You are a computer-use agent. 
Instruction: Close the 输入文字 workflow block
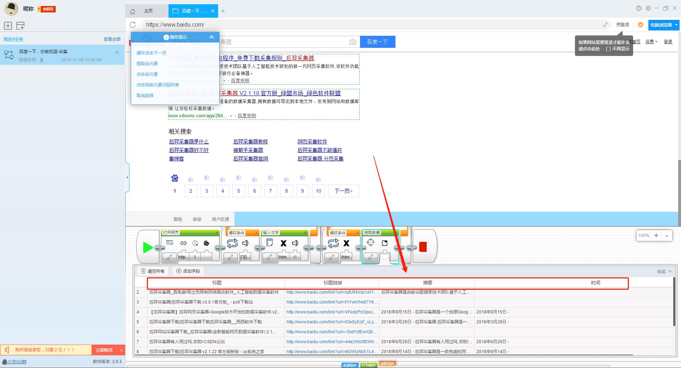(x=305, y=233)
